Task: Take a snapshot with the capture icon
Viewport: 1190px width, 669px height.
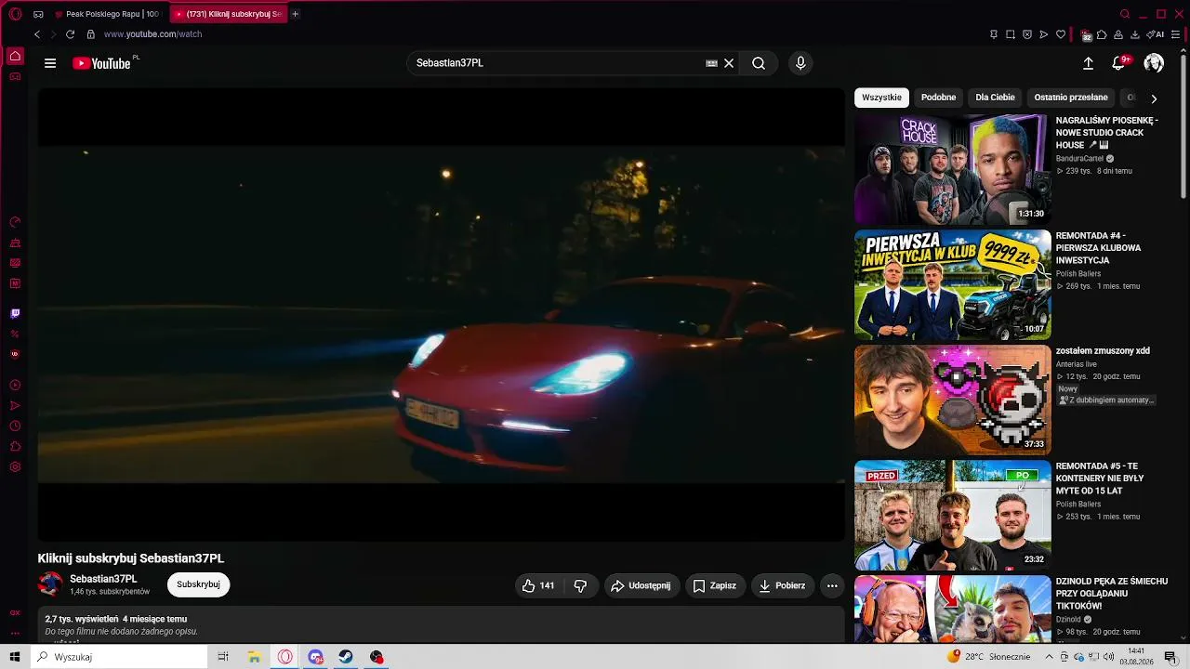Action: (1011, 34)
